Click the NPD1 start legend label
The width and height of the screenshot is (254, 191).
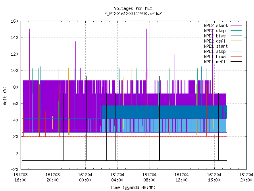tap(216, 46)
